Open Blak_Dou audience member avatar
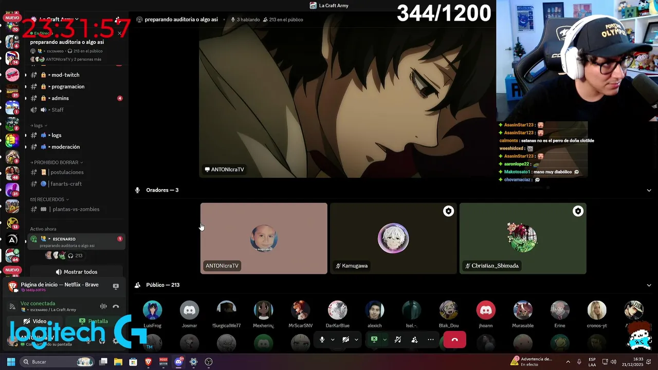 coord(448,310)
